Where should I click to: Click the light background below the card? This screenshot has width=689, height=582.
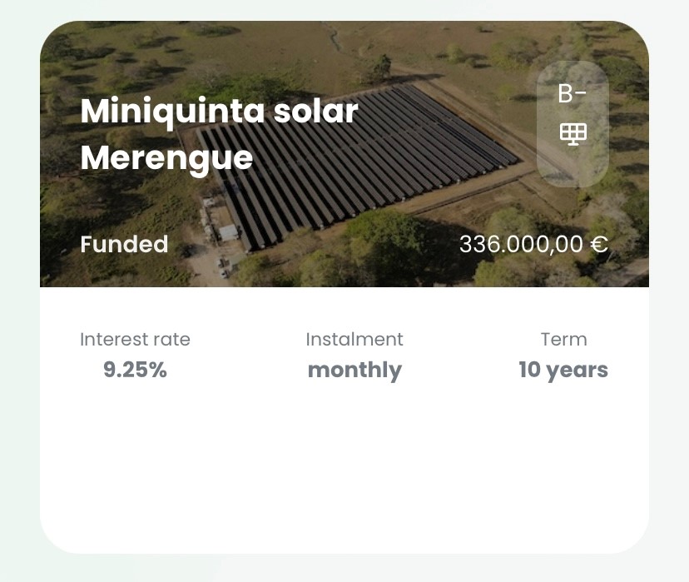coord(344,570)
